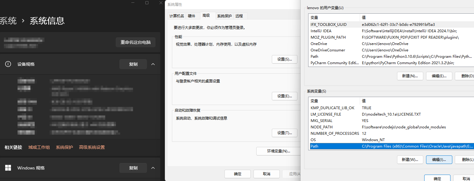Image resolution: width=474 pixels, height=181 pixels.
Task: Open 性能 settings with 设置(S) button
Action: tap(284, 59)
